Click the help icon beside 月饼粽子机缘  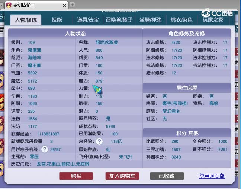pos(45,149)
